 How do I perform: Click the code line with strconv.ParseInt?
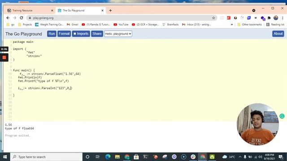pyautogui.click(x=45, y=88)
